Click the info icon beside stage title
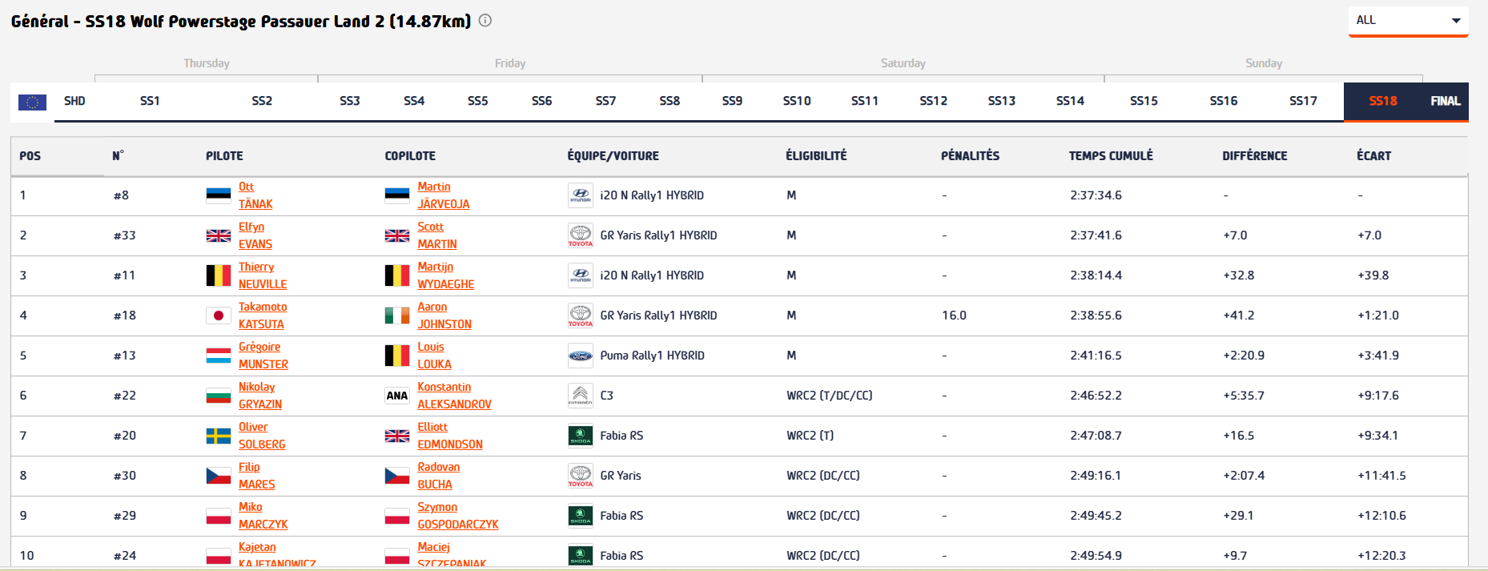 click(485, 21)
